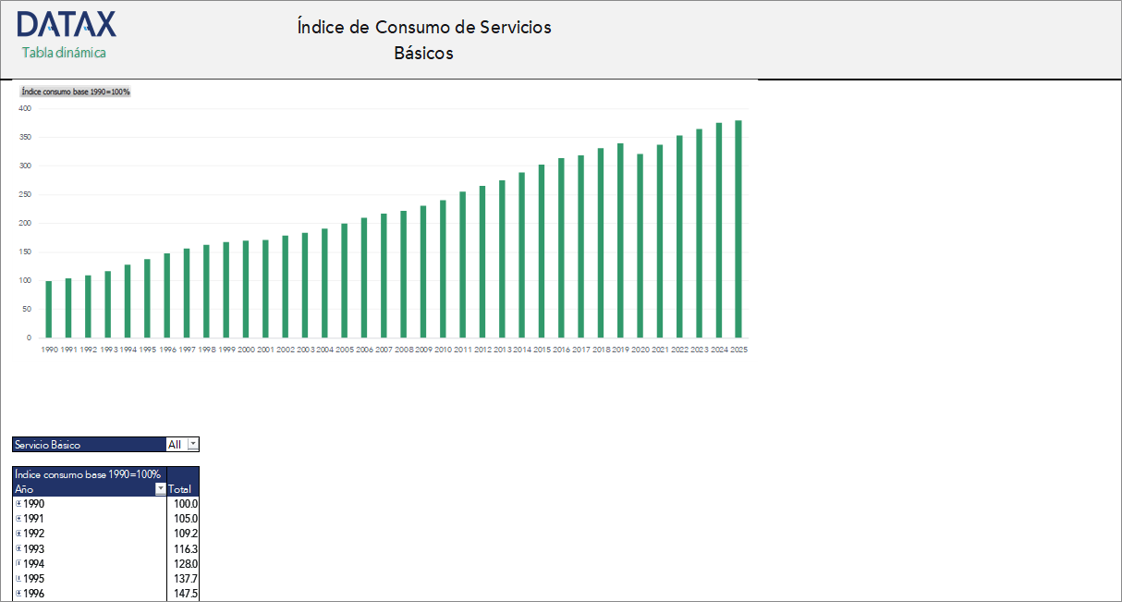Expand the 1992 pivot row details
This screenshot has width=1122, height=602.
pos(17,534)
